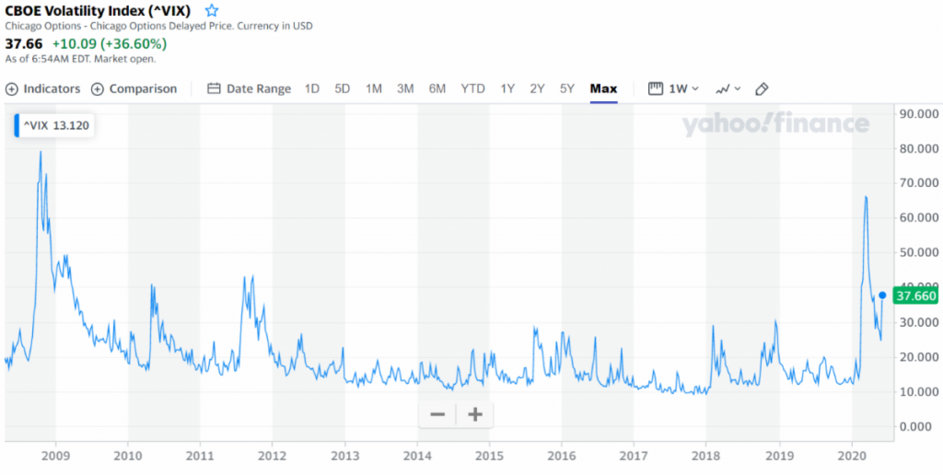This screenshot has height=475, width=943.
Task: Select the 6M time range
Action: [x=437, y=89]
